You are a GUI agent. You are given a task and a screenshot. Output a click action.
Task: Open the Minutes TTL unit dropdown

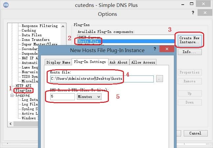[89, 97]
